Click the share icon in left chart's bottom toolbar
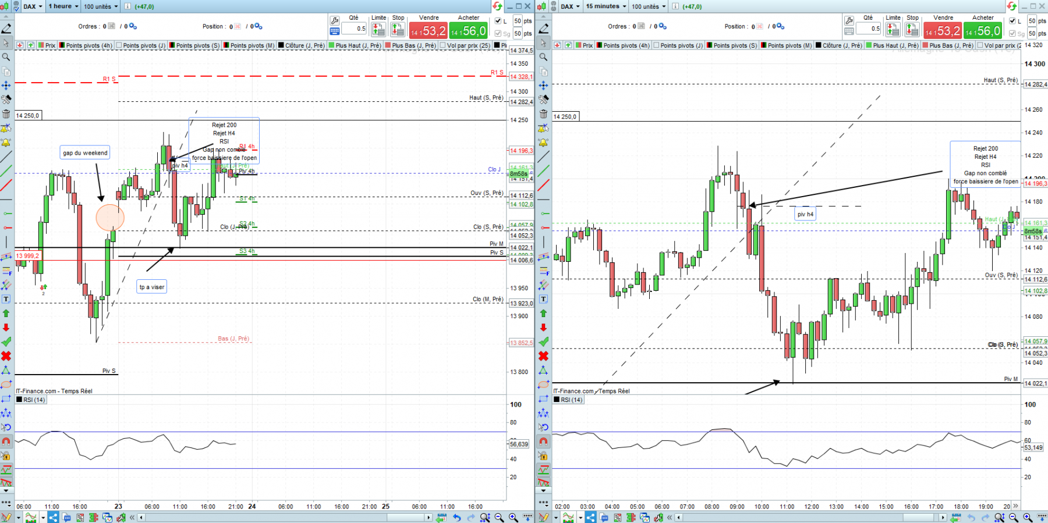This screenshot has height=523, width=1048. (x=53, y=517)
